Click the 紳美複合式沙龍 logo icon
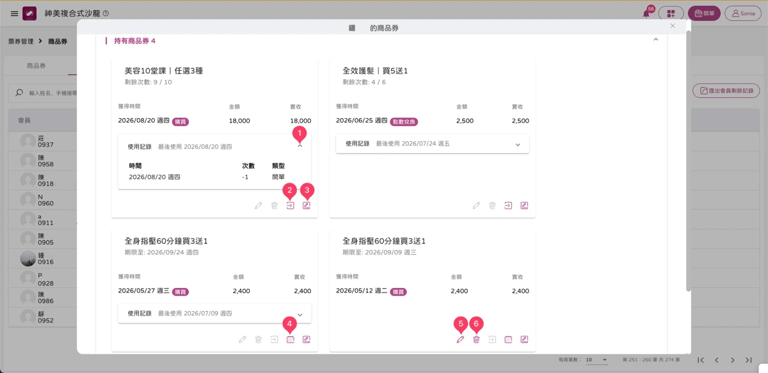 point(29,13)
